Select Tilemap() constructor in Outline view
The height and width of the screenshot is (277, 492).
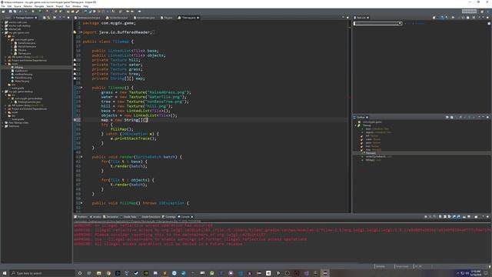click(371, 153)
